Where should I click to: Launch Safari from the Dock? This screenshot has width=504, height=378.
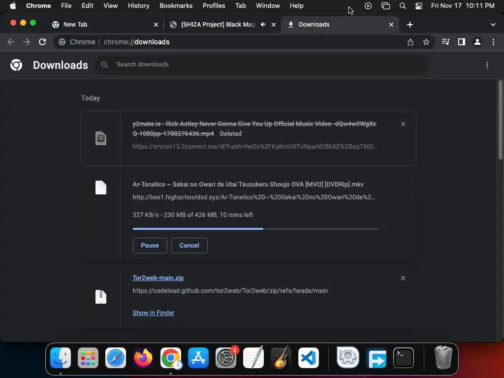(116, 358)
